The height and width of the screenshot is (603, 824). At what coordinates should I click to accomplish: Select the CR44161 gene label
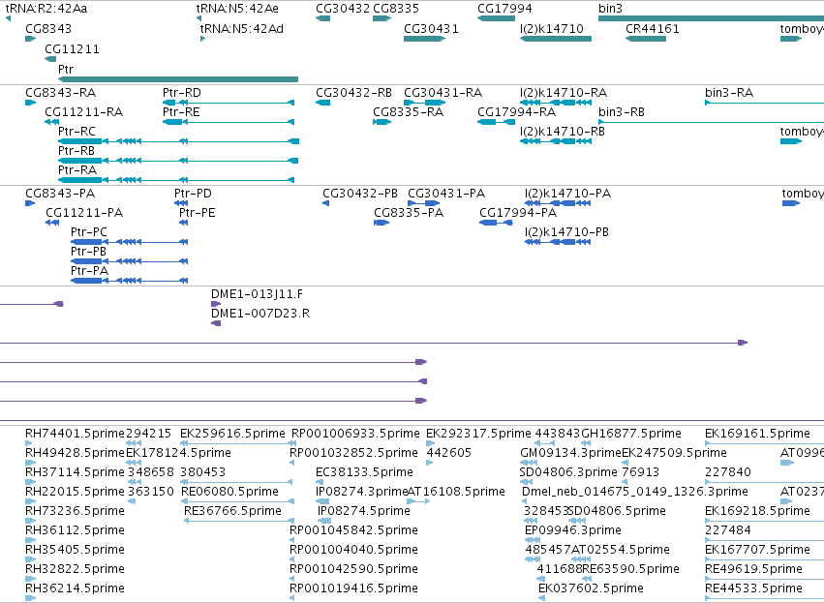(x=653, y=28)
